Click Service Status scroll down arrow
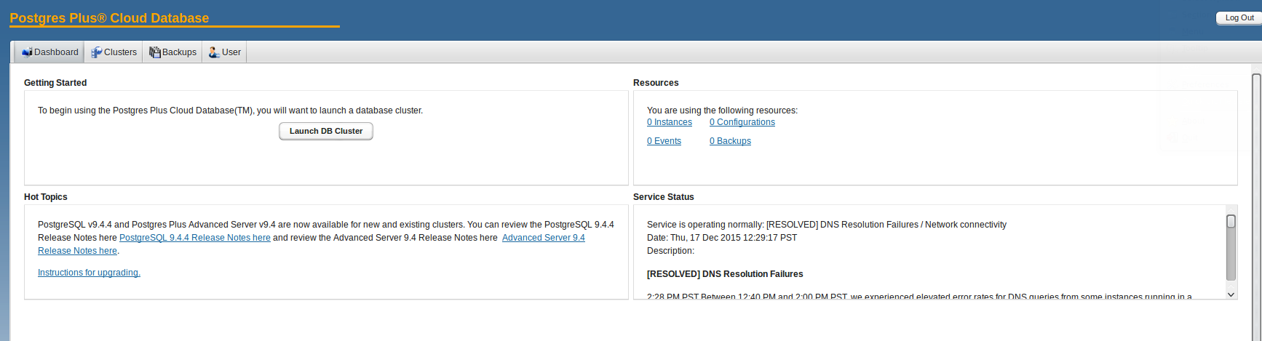 tap(1231, 294)
